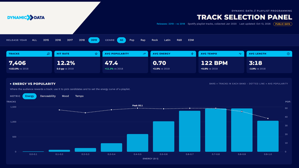The width and height of the screenshot is (299, 168).
Task: Click popularity line point above 0.1-0.2
Action: click(59, 110)
